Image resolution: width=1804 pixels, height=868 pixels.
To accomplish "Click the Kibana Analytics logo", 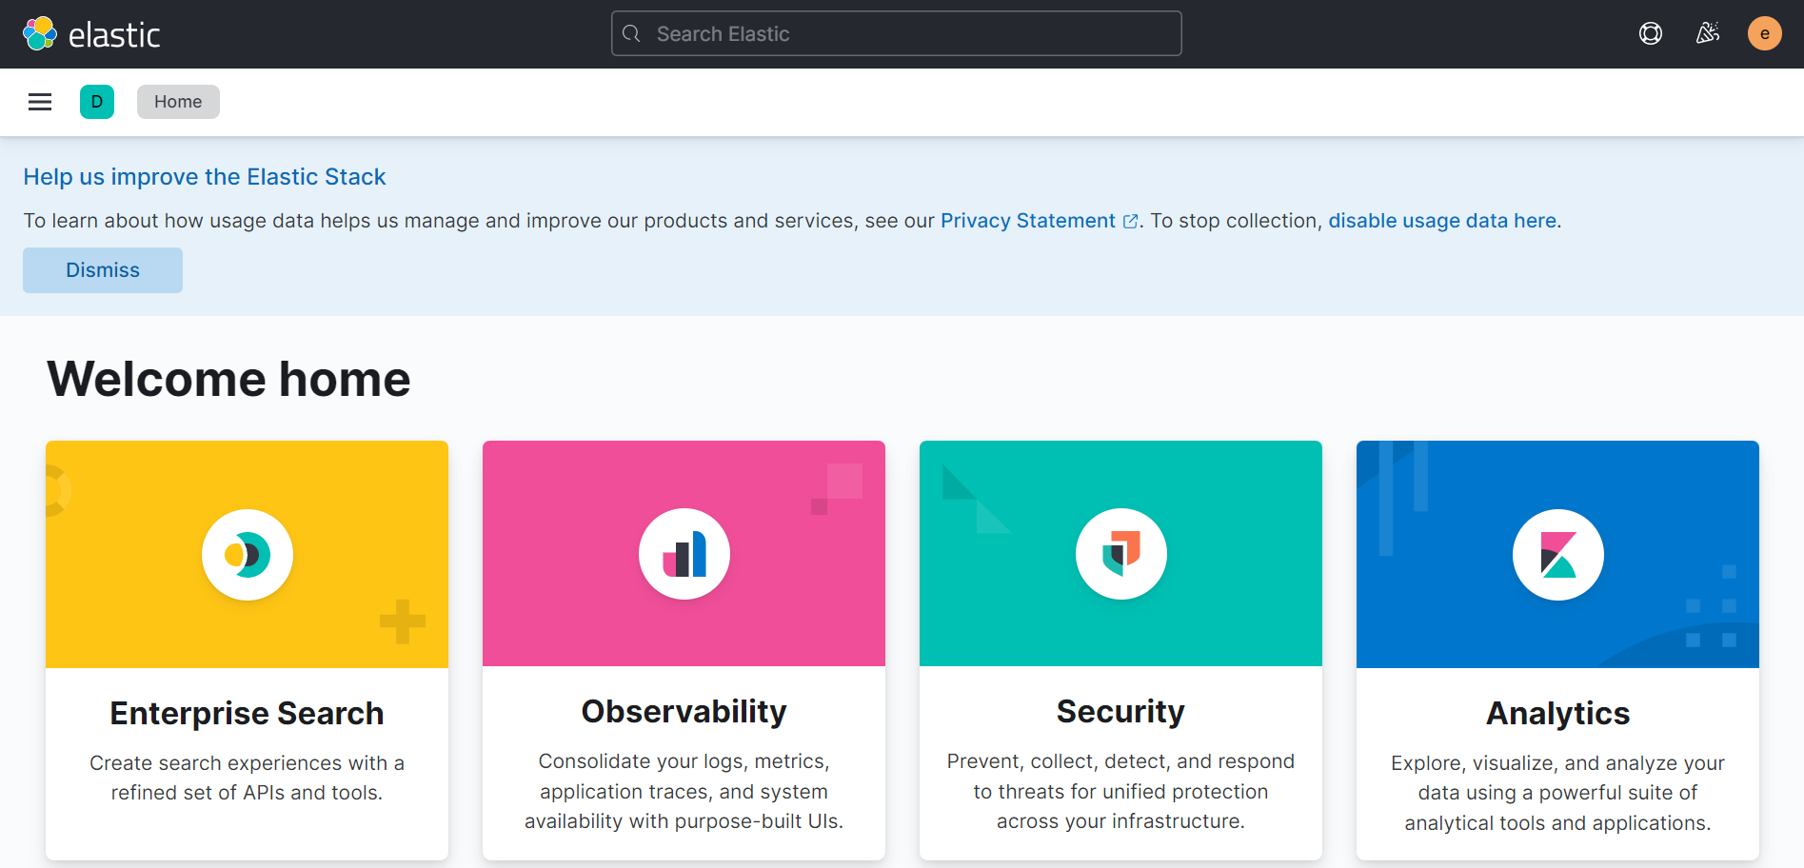I will pos(1558,555).
